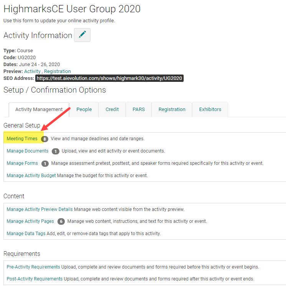Click the Manage Documents link
The height and width of the screenshot is (287, 286).
28,151
